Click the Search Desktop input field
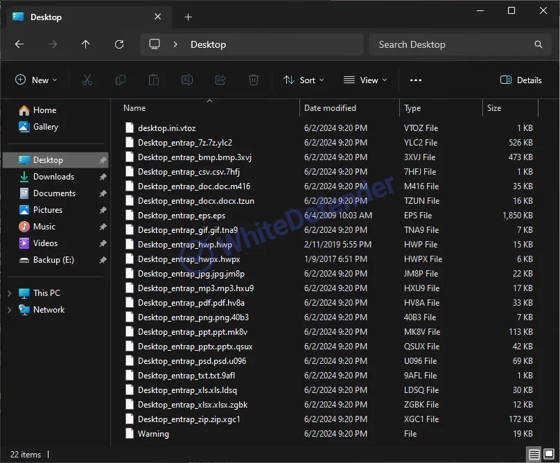 pyautogui.click(x=450, y=44)
